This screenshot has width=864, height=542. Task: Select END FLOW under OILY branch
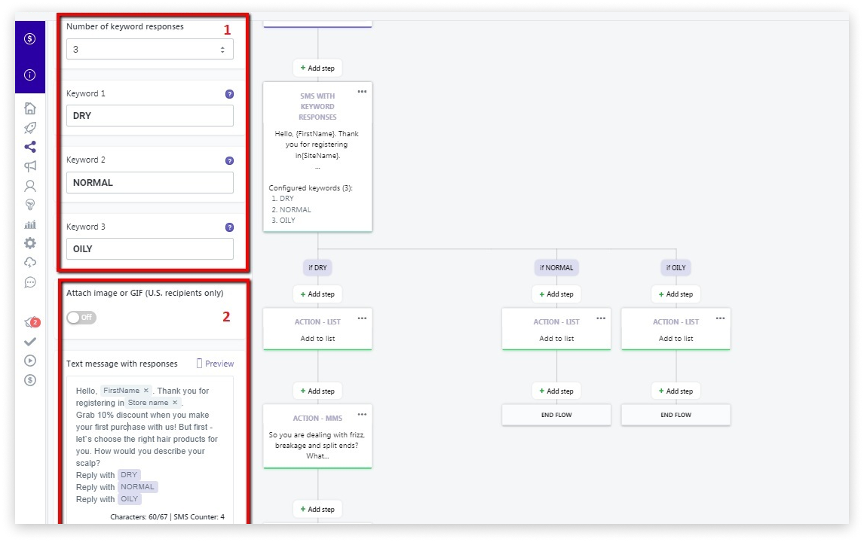point(676,415)
